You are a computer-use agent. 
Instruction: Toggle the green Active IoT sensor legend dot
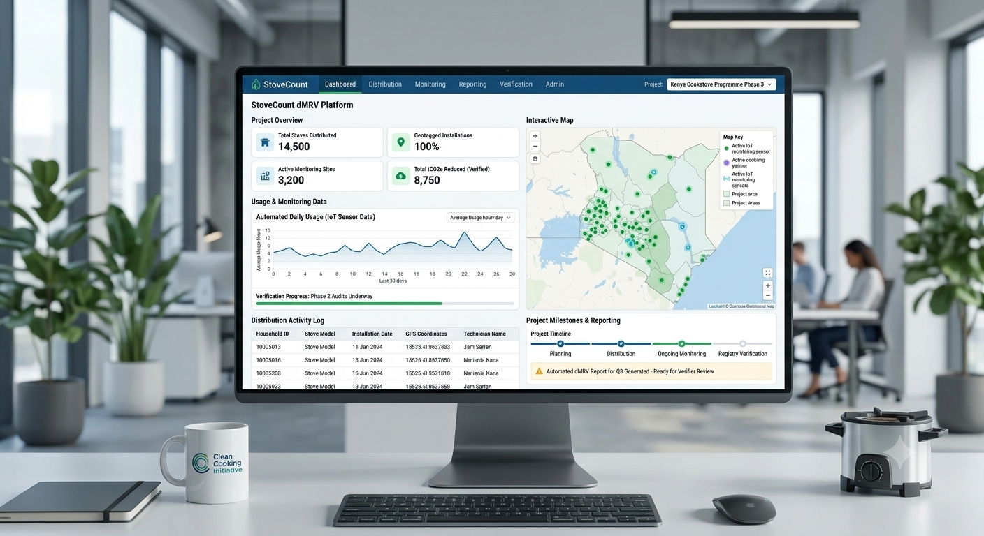tap(727, 149)
